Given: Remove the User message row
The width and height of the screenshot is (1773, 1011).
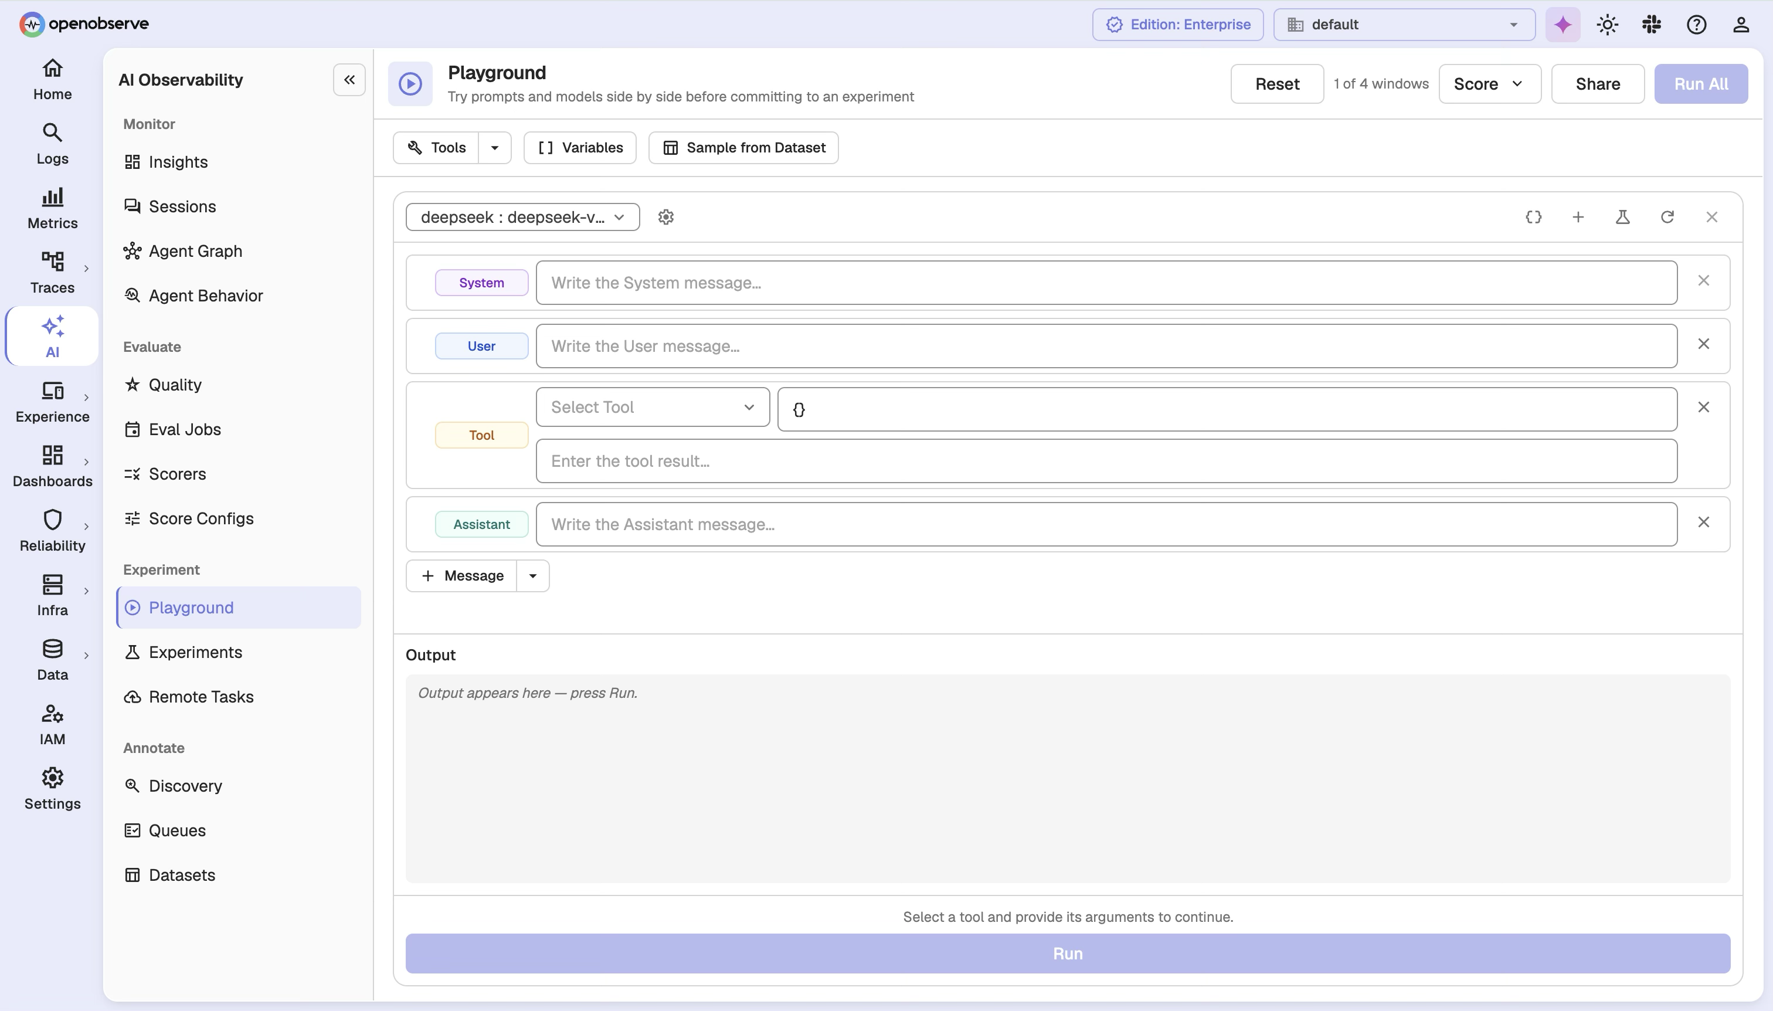Looking at the screenshot, I should (1704, 344).
